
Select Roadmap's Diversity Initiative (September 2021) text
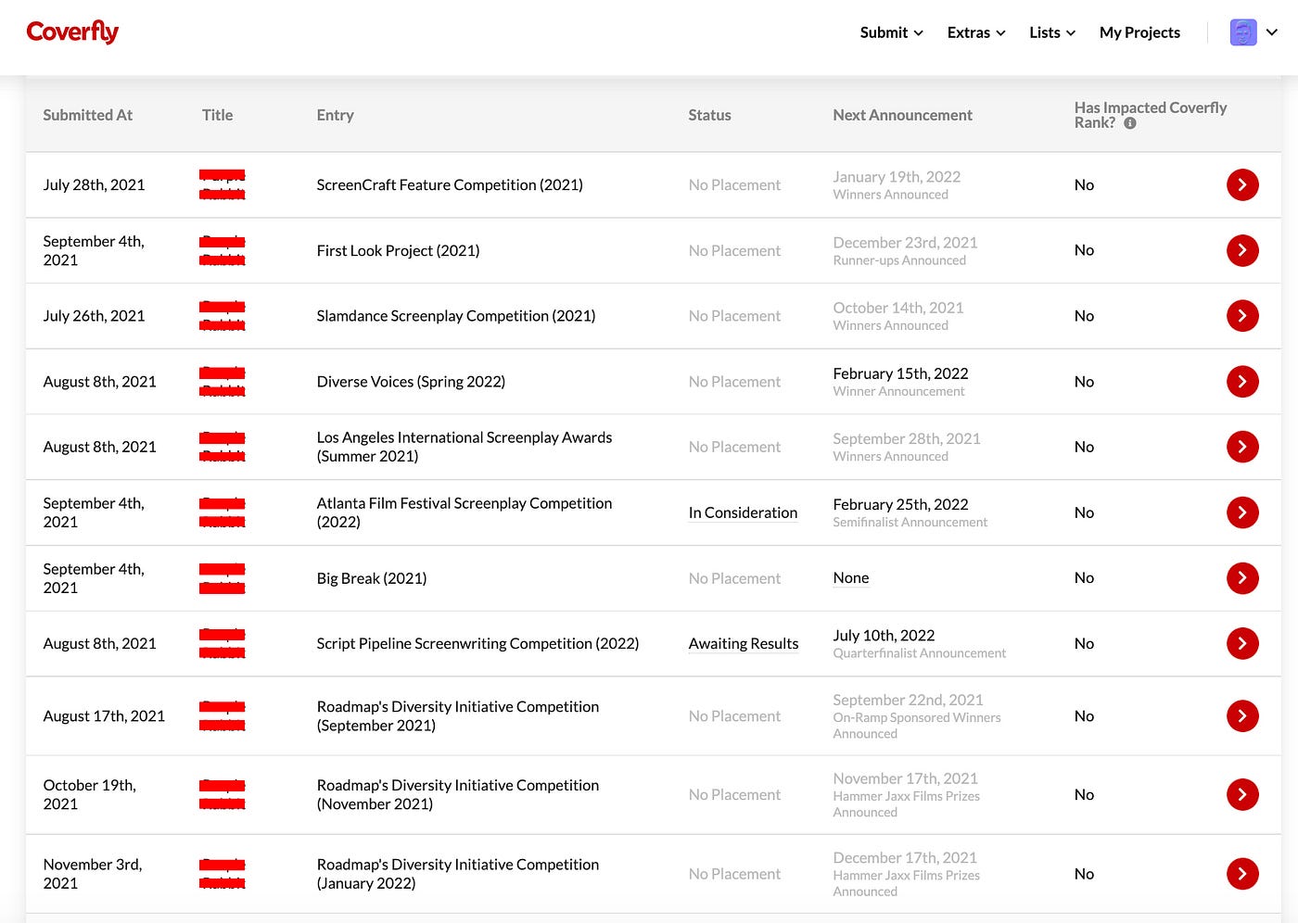(458, 715)
